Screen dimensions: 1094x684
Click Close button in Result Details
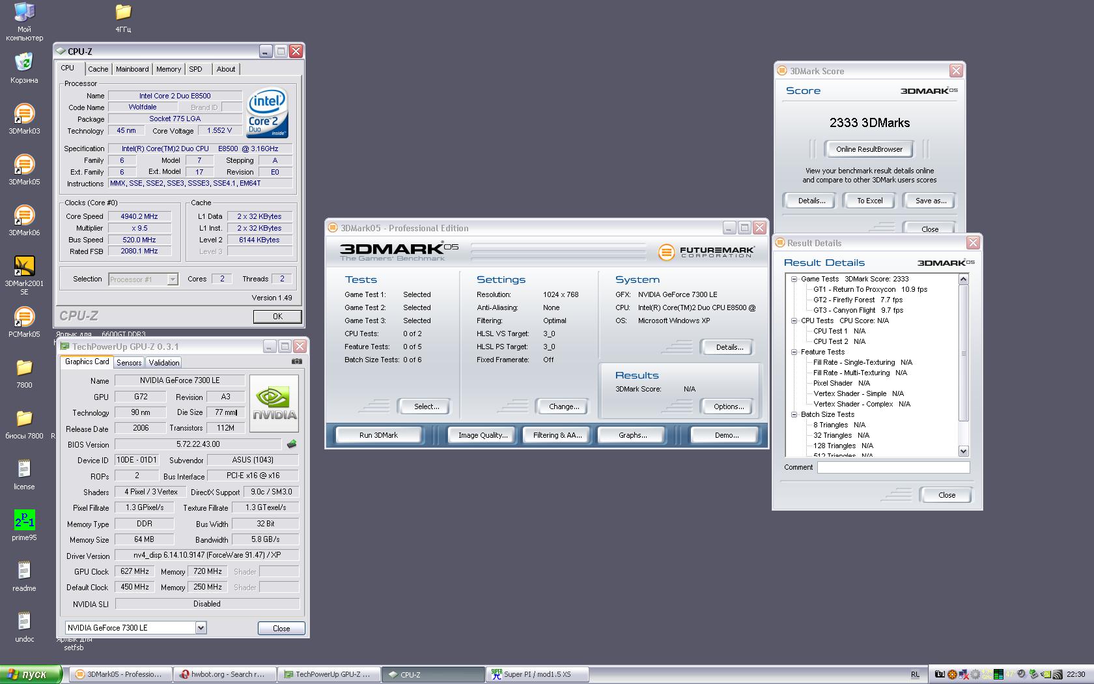point(947,495)
